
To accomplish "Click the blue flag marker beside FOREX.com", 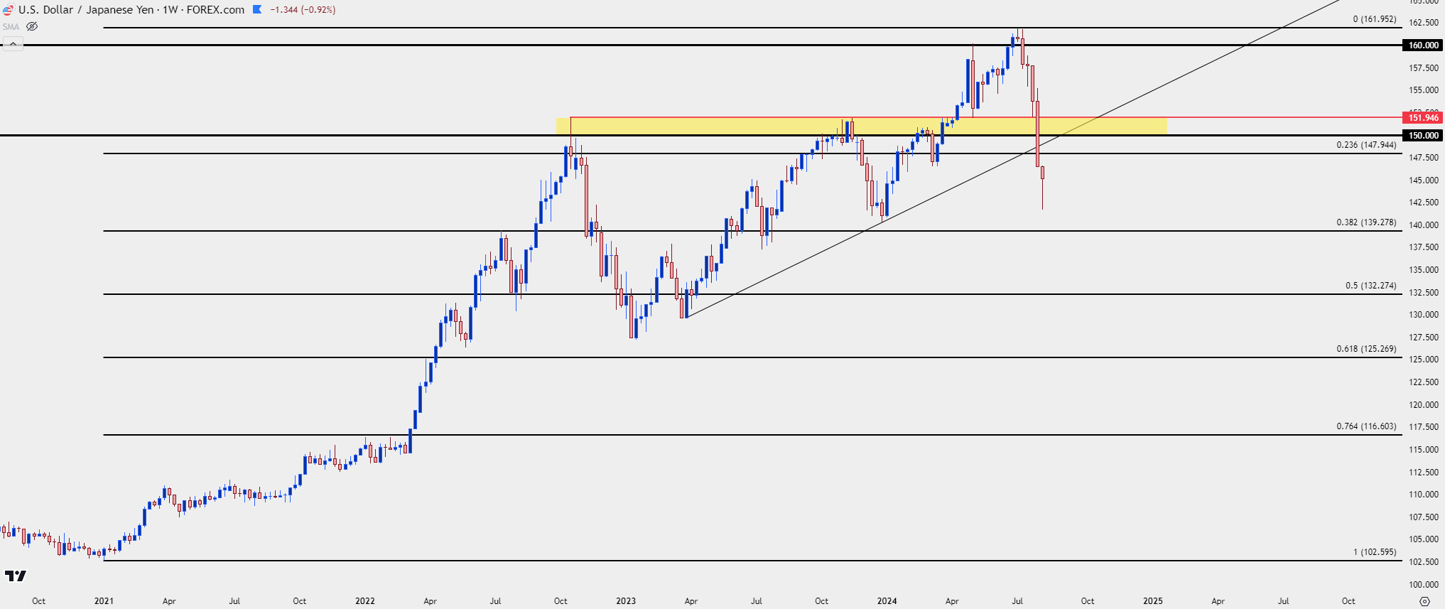I will pyautogui.click(x=257, y=10).
